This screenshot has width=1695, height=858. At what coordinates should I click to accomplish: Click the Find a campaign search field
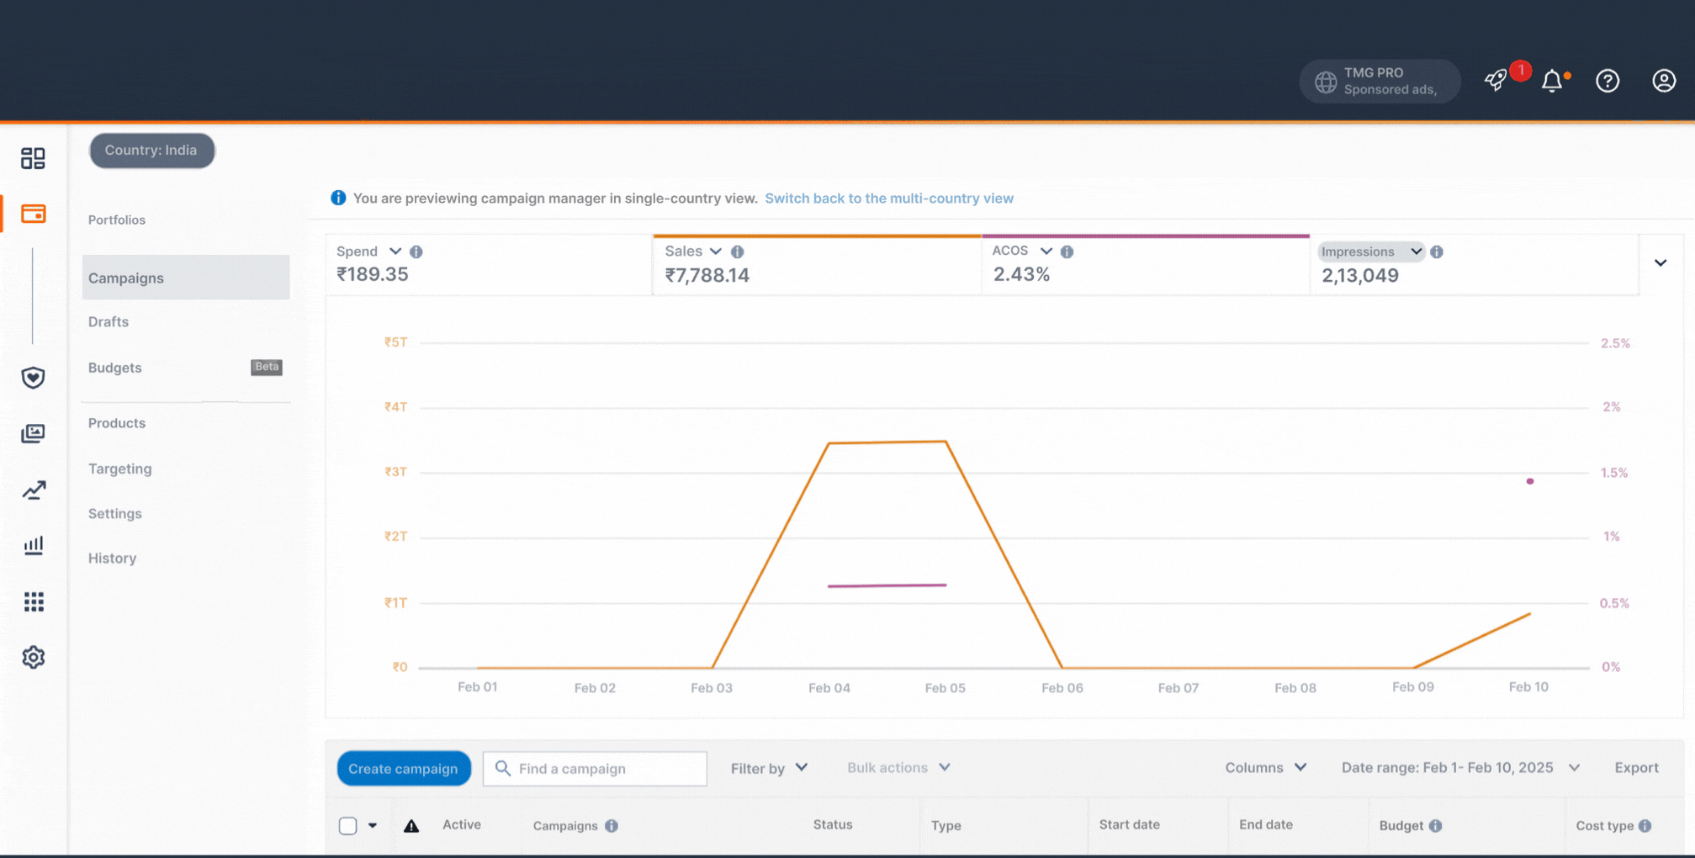coord(606,769)
